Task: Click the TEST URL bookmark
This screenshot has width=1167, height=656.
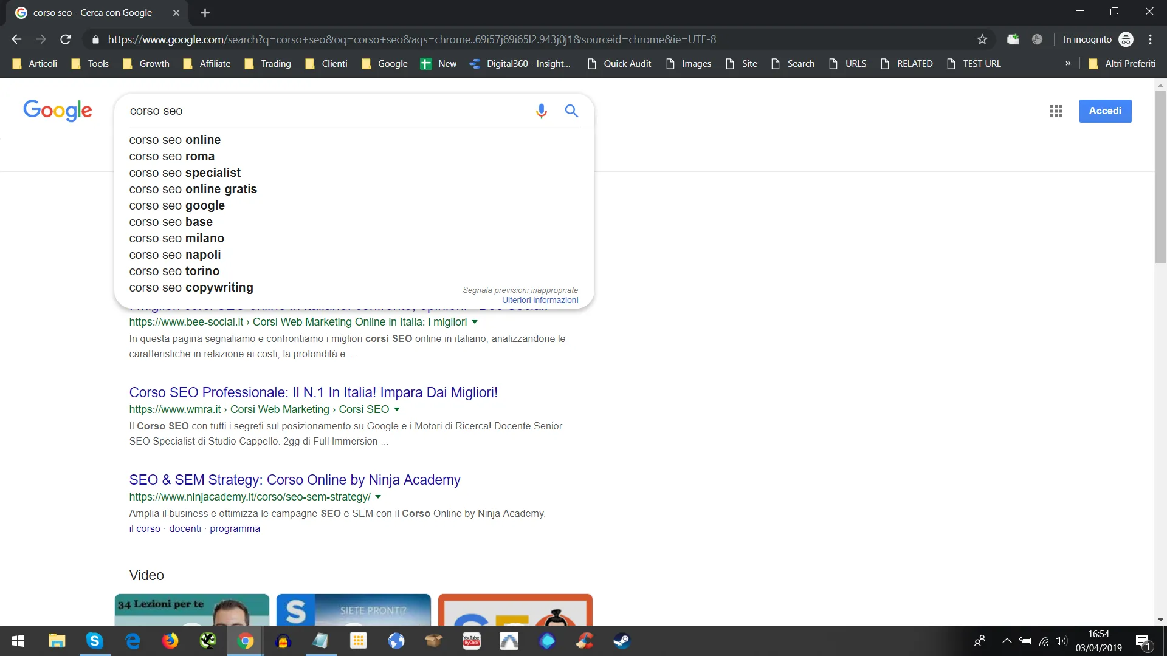Action: [x=974, y=64]
